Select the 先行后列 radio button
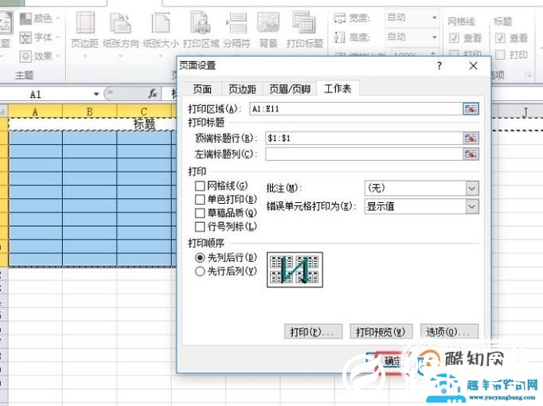 [200, 271]
